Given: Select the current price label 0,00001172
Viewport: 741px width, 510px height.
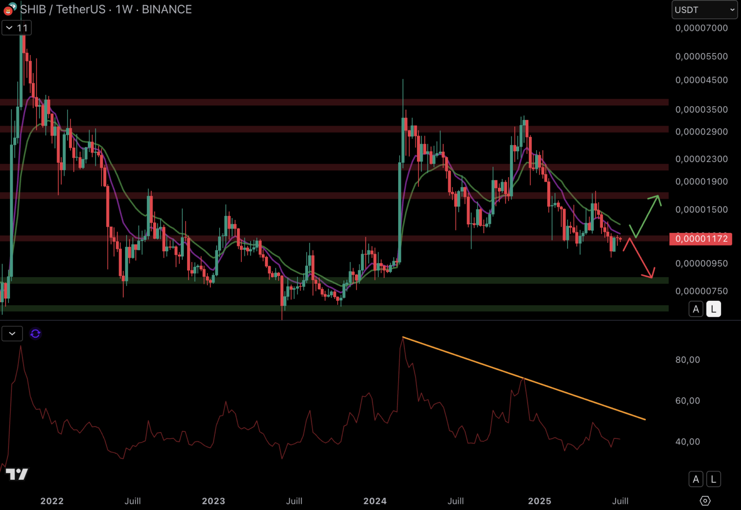Looking at the screenshot, I should (x=701, y=239).
